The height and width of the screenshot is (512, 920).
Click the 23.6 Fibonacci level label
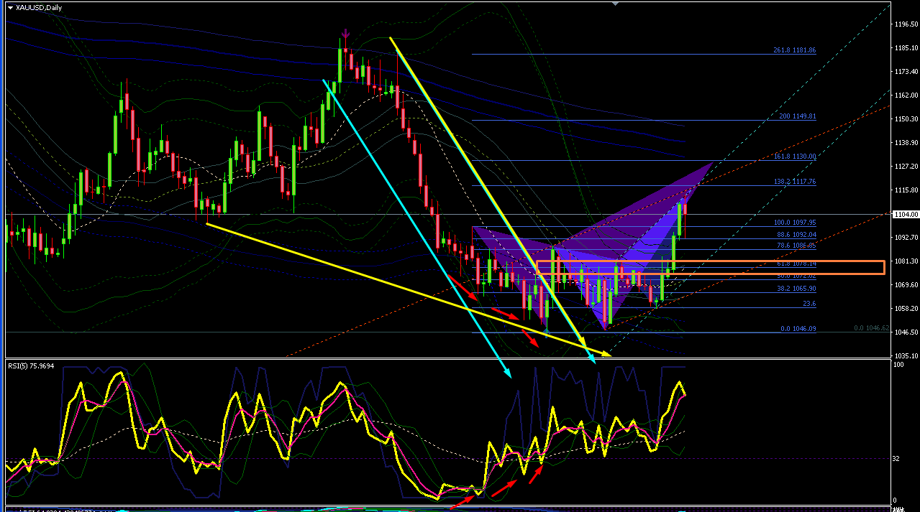(809, 304)
